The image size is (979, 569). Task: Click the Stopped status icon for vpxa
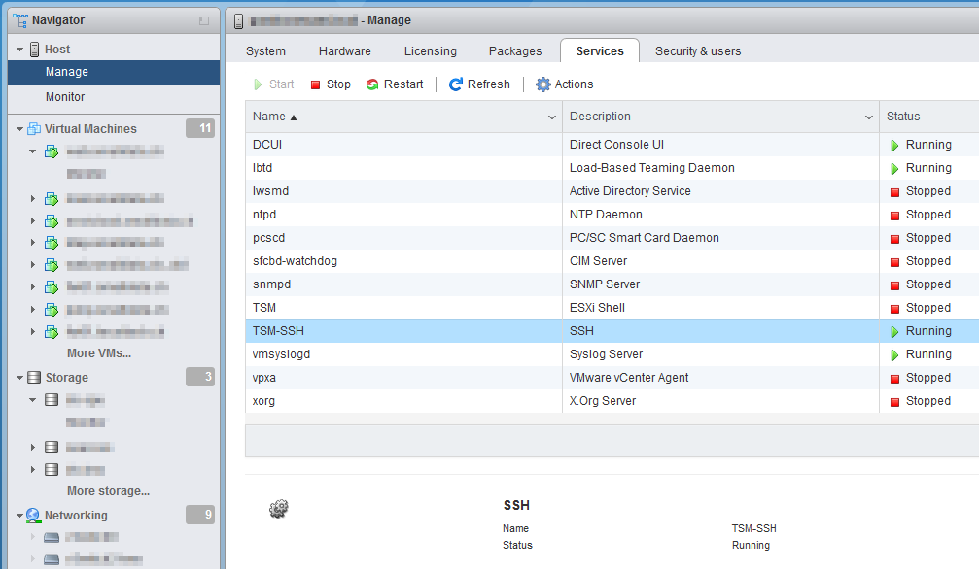[x=894, y=379]
